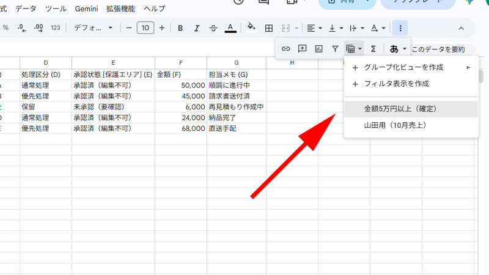Click cell with 68,000
This screenshot has width=489, height=275.
coord(181,128)
